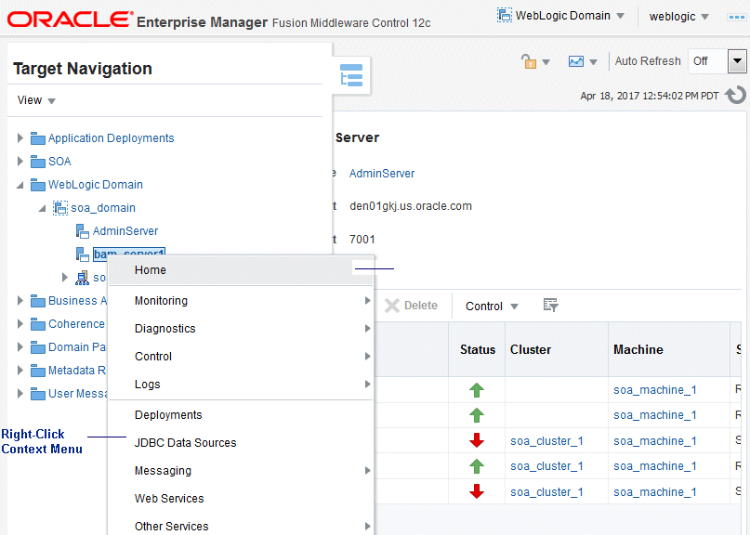Click the green up status arrow in first row
This screenshot has width=750, height=535.
477,390
